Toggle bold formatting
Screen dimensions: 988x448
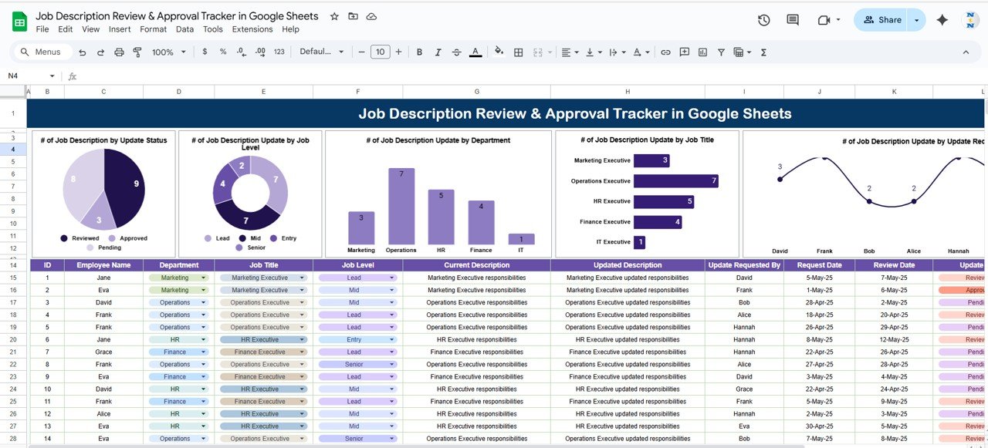point(419,52)
